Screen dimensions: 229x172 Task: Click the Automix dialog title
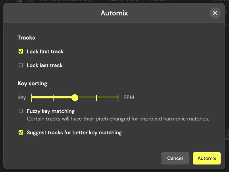[x=114, y=13]
